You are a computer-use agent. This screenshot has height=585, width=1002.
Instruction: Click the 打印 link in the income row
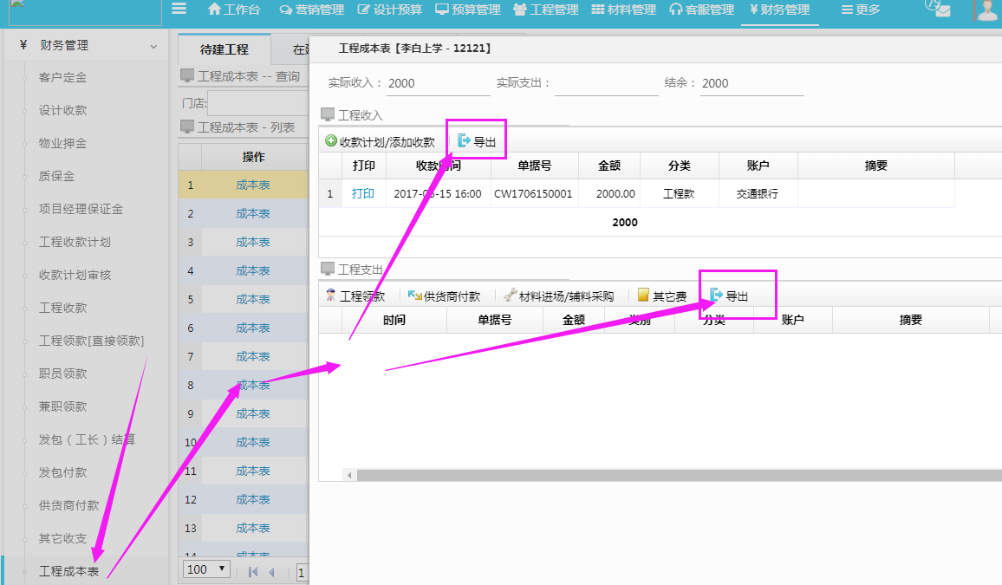[363, 193]
